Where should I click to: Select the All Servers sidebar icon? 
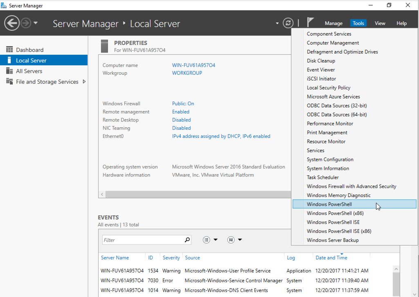click(x=9, y=71)
